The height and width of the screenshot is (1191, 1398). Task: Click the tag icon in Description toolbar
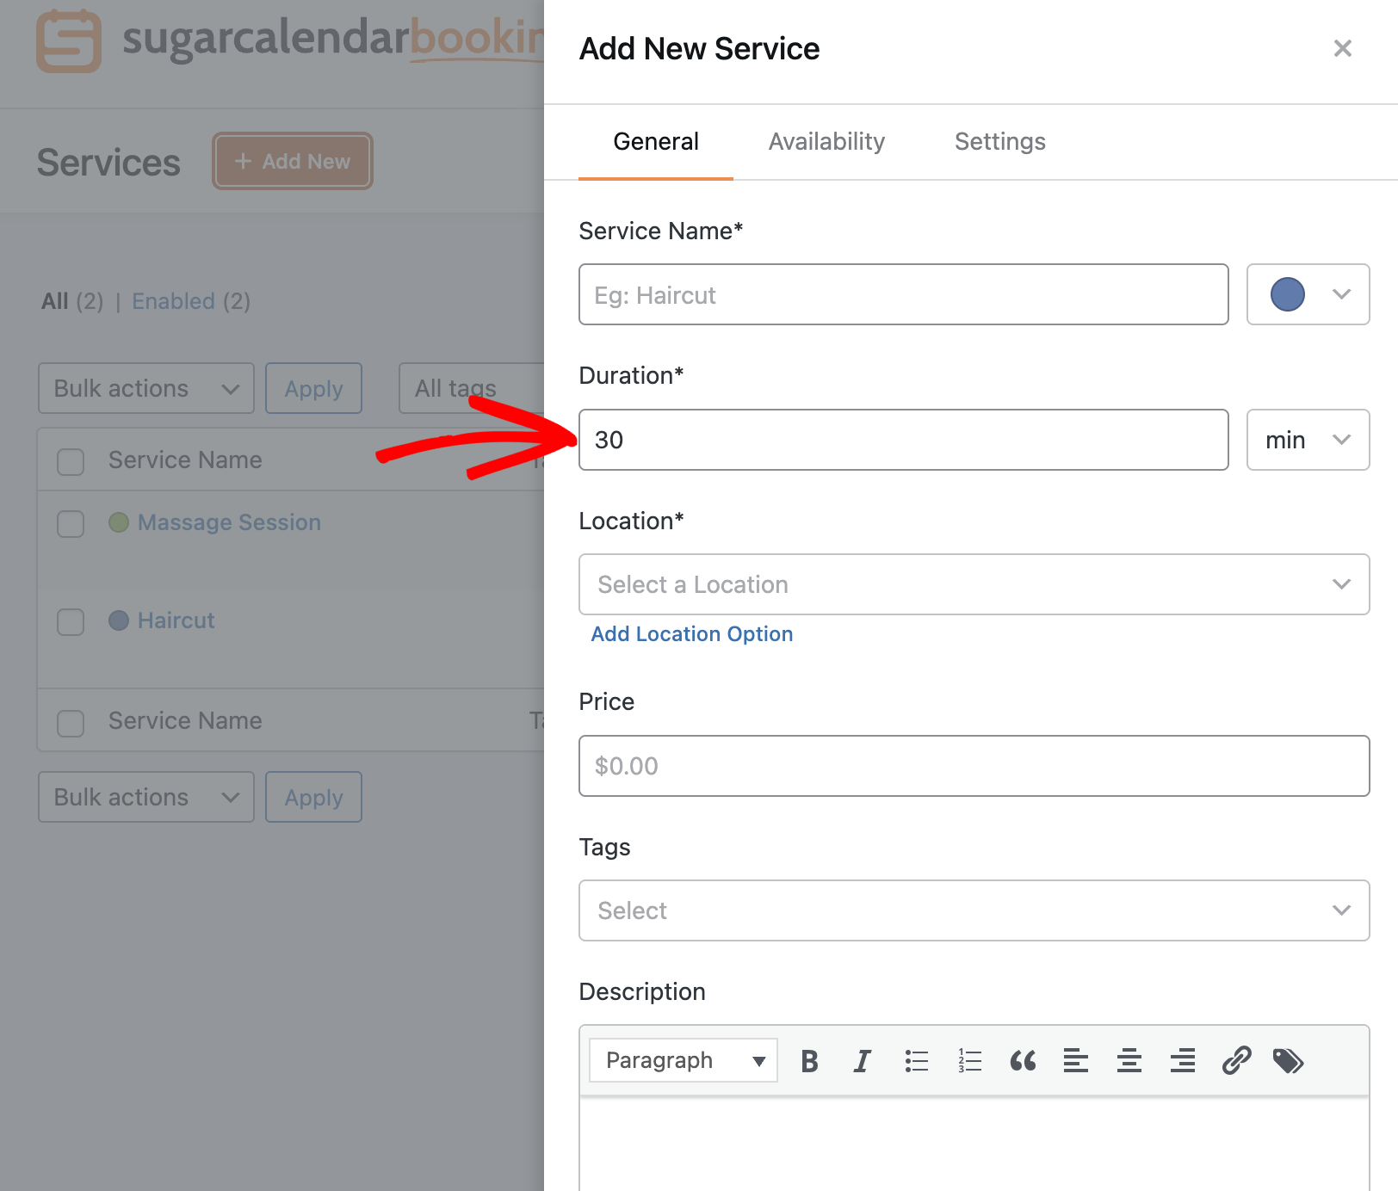pyautogui.click(x=1288, y=1060)
